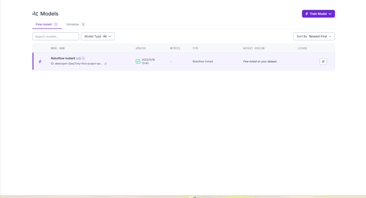
Task: Click the zero count badge beside Universe
Action: click(x=83, y=24)
